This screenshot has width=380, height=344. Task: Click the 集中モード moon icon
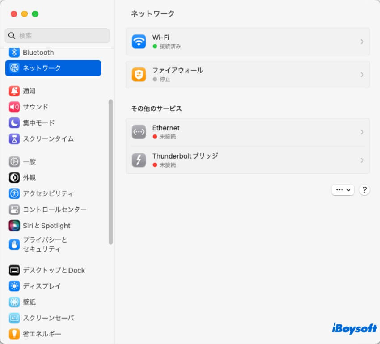click(14, 123)
